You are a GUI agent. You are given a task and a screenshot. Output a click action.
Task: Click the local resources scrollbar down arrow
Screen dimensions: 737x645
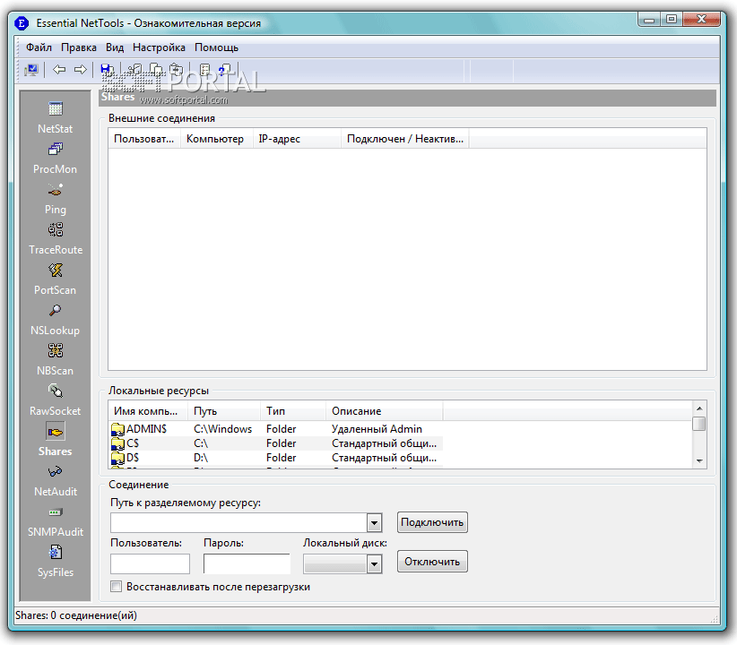(x=699, y=461)
